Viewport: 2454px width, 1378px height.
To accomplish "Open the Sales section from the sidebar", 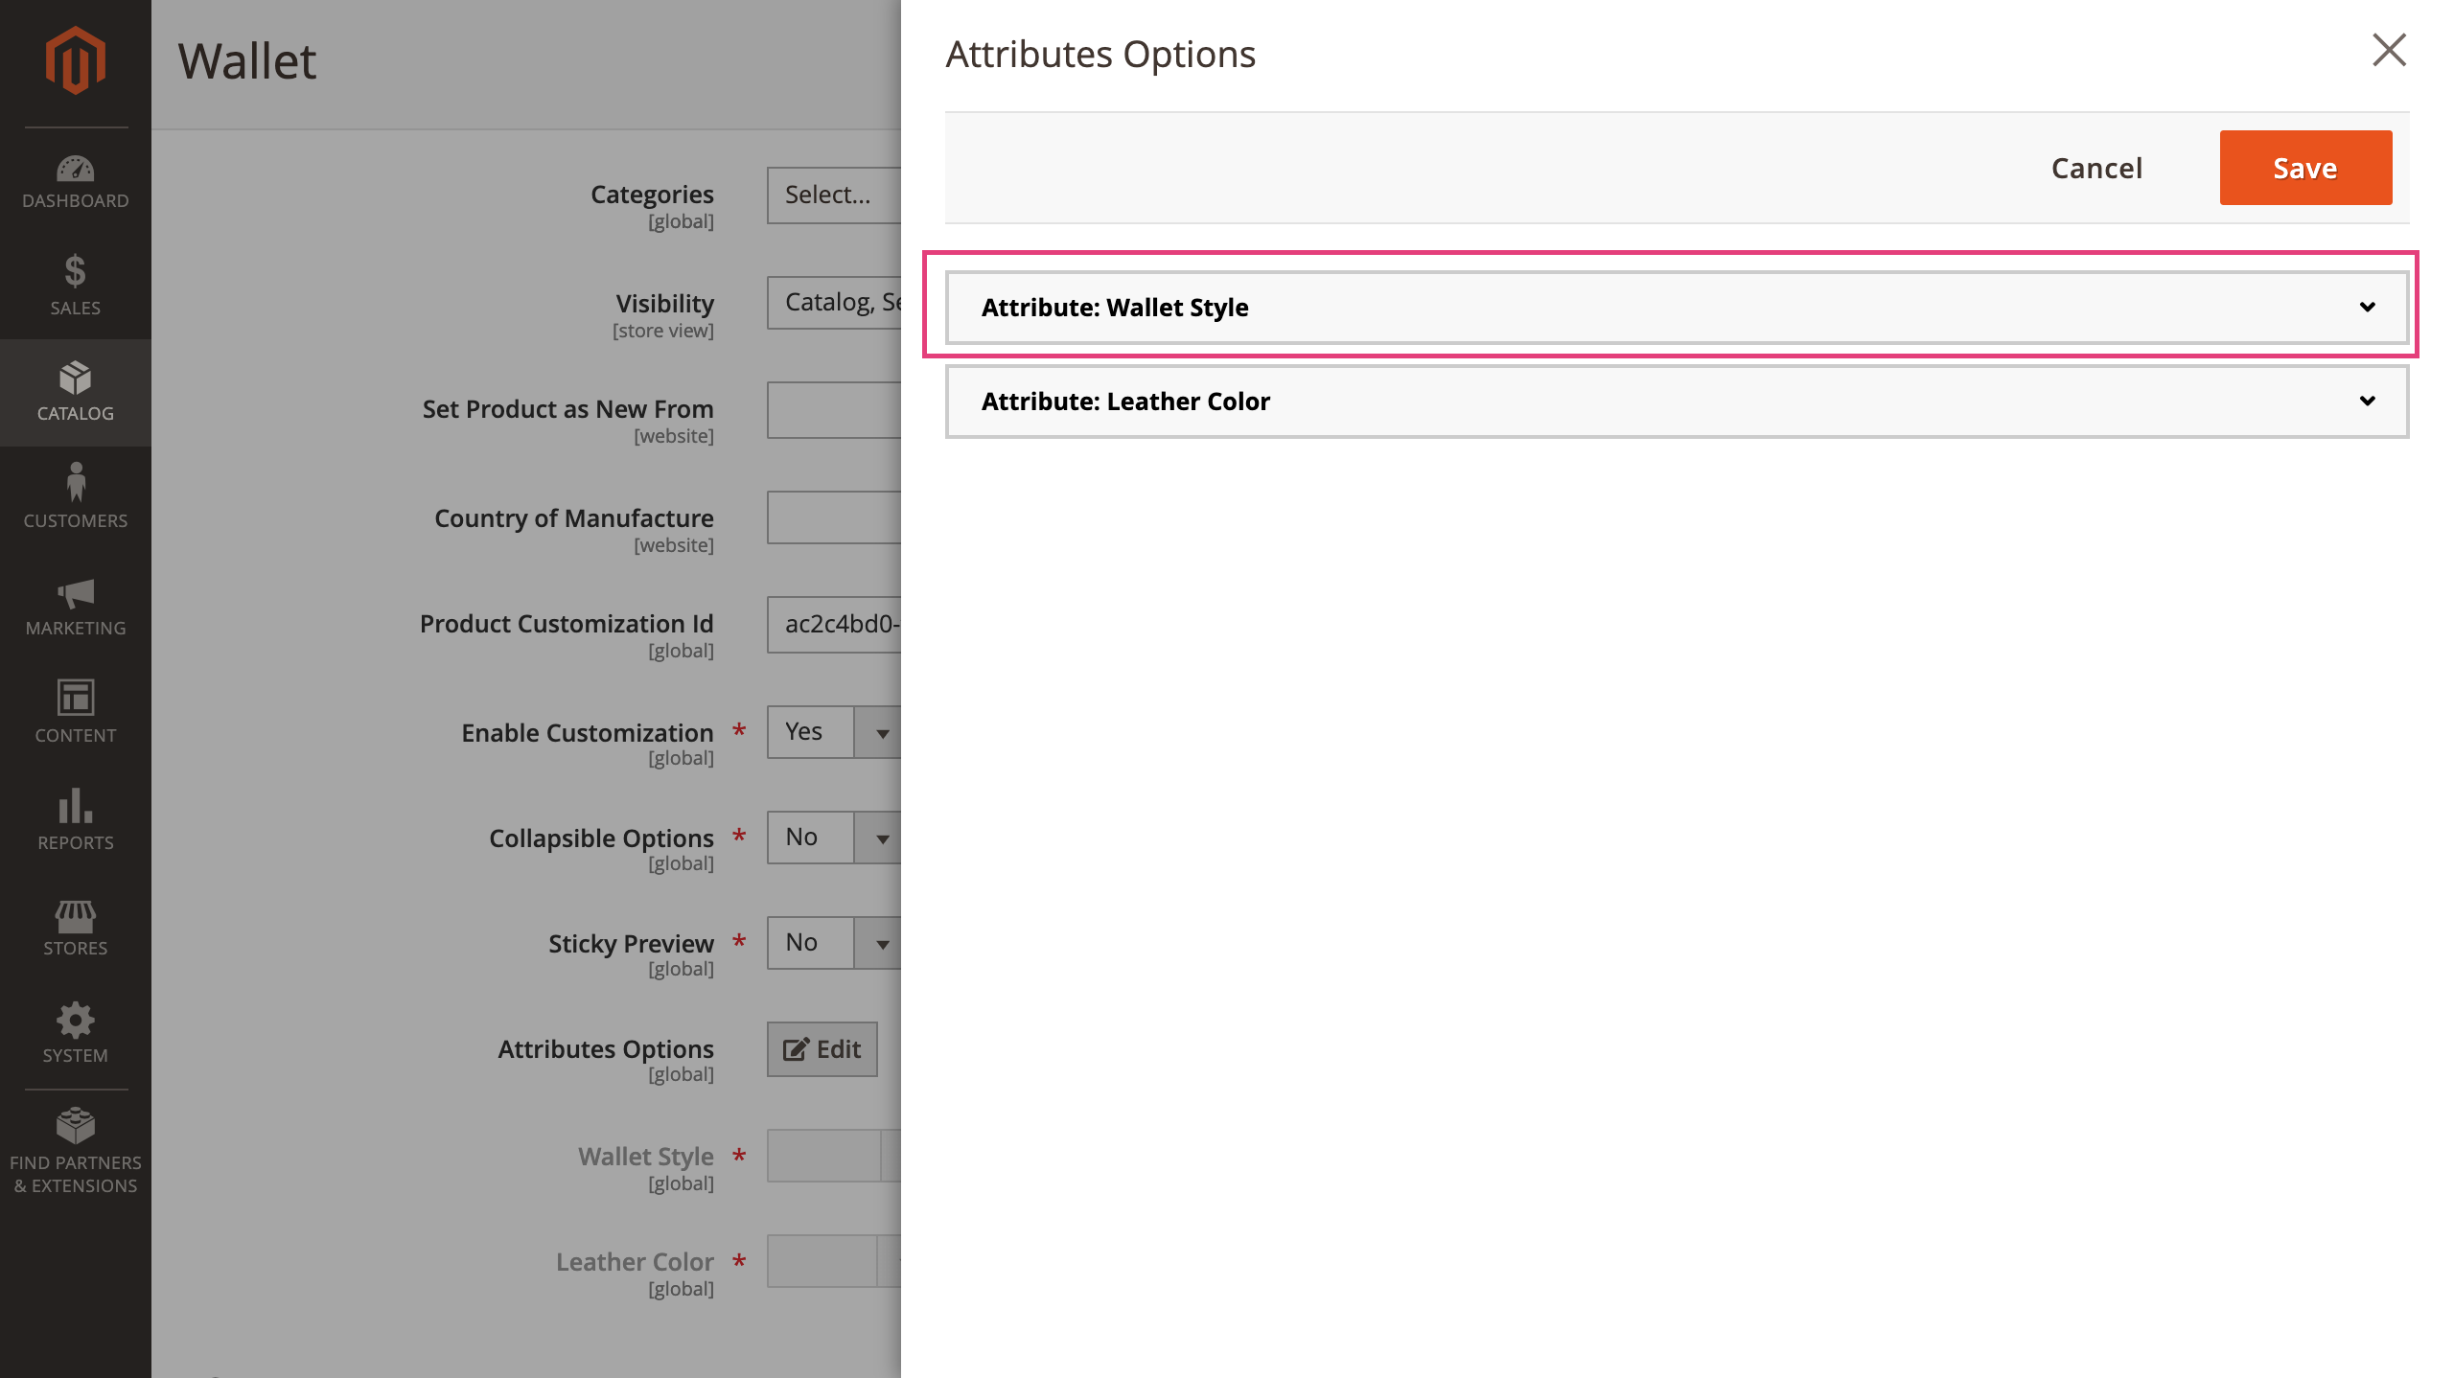I will pyautogui.click(x=75, y=284).
